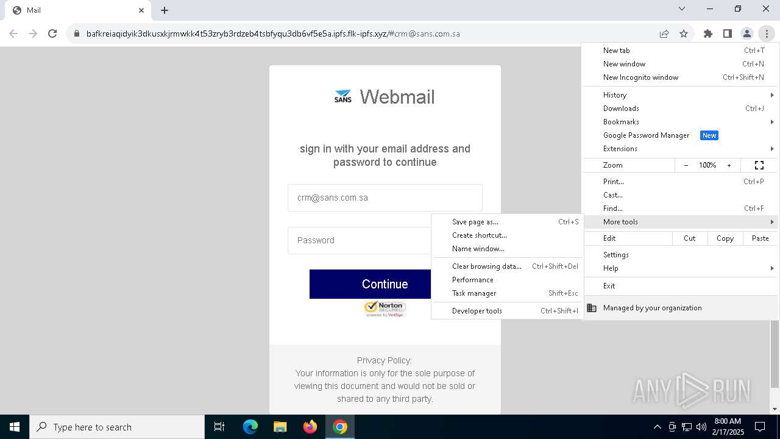This screenshot has width=780, height=439.
Task: Click the email field showing crm@sans.com.sa
Action: point(385,198)
